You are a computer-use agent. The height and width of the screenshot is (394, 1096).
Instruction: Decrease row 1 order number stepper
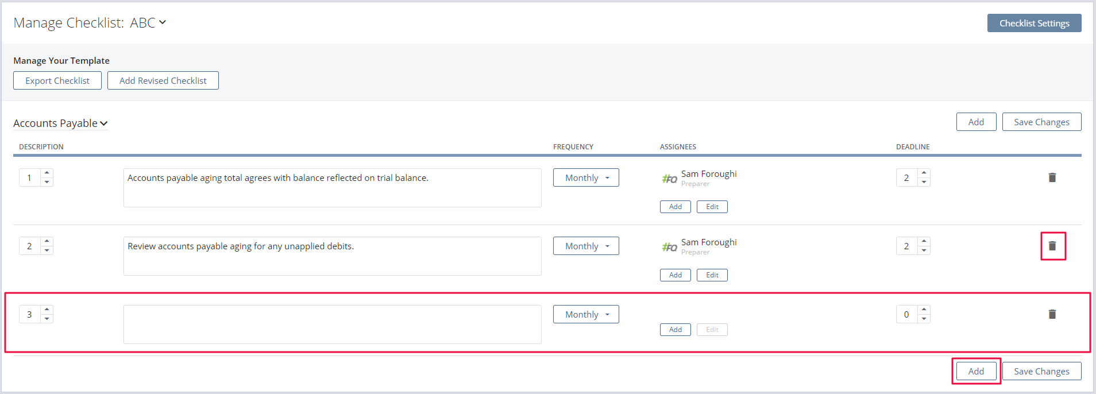click(x=47, y=182)
